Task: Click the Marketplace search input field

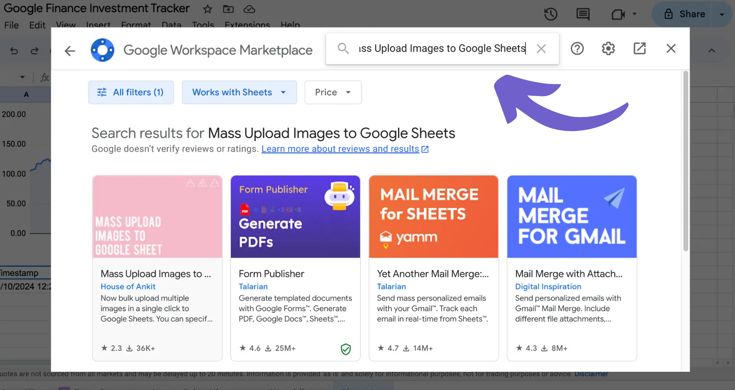Action: coord(442,49)
